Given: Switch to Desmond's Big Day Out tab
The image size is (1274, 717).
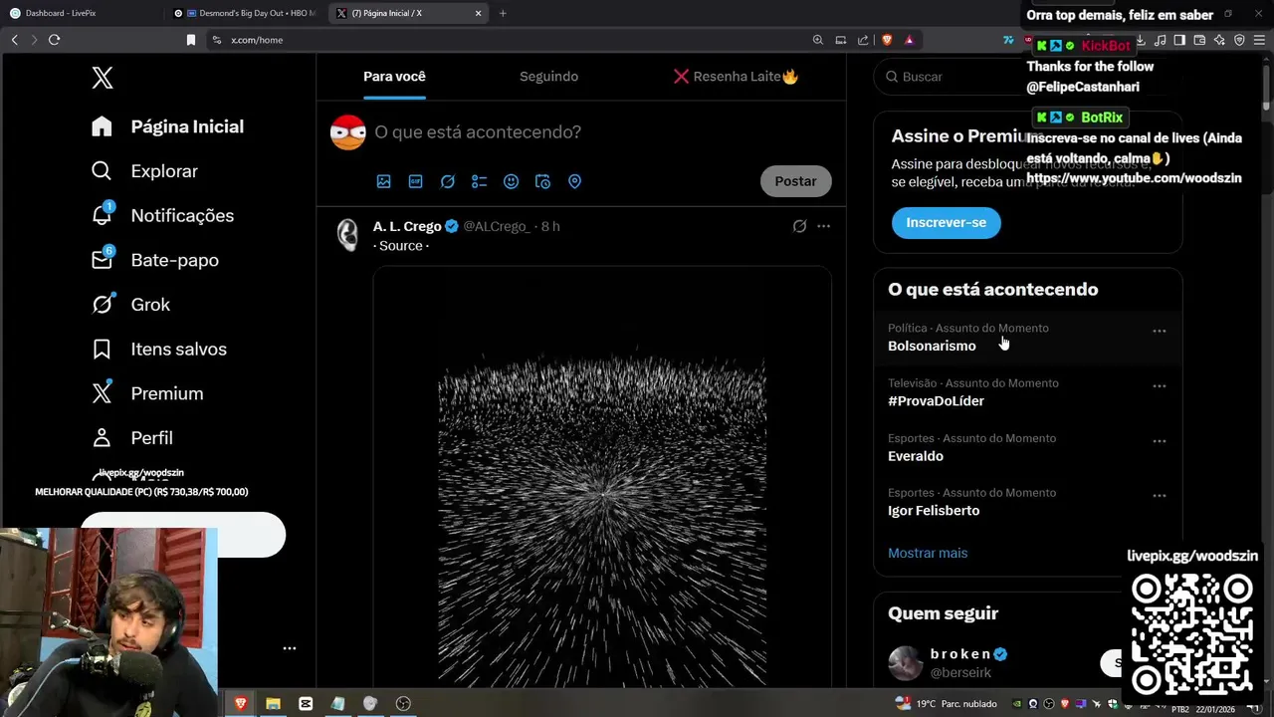Looking at the screenshot, I should click(x=244, y=13).
